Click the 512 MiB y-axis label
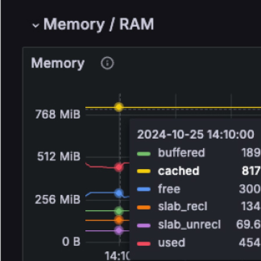 pos(59,157)
